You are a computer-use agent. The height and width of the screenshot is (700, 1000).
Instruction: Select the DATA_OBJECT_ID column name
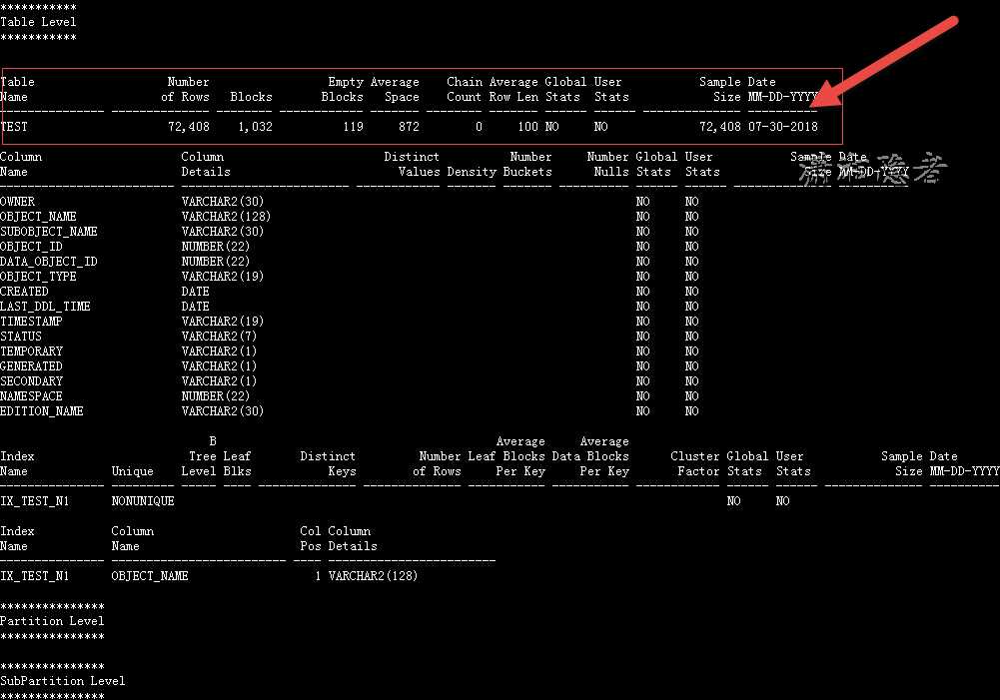(49, 262)
